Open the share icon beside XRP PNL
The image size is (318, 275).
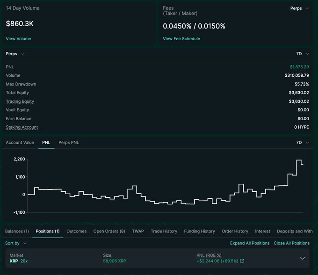[x=242, y=261]
